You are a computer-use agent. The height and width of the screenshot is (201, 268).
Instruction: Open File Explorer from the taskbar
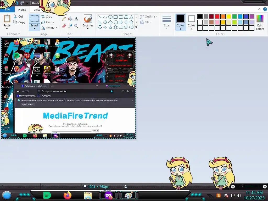[x=88, y=195]
